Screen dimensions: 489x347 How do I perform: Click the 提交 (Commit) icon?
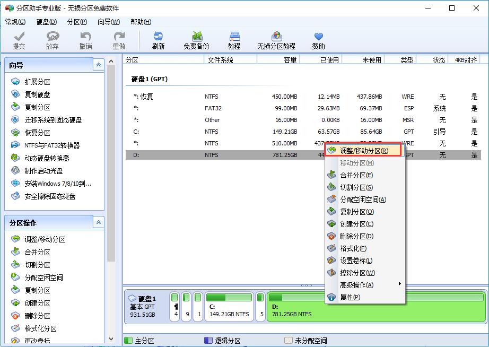click(19, 40)
